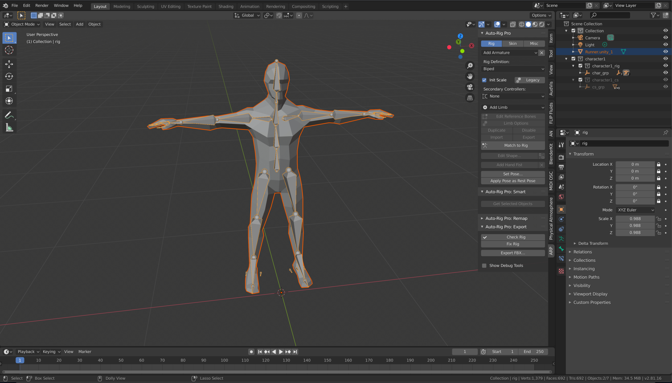Viewport: 672px width, 383px height.
Task: Click Rotation X value field
Action: [635, 187]
